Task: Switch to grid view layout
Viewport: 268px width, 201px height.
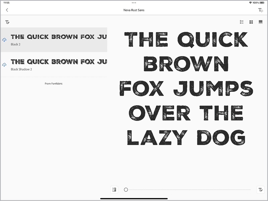Action: pyautogui.click(x=251, y=22)
